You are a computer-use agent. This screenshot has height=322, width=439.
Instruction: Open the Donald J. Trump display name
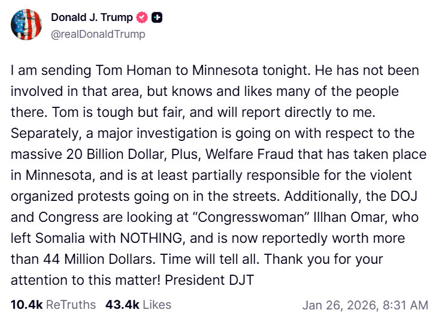(x=92, y=18)
